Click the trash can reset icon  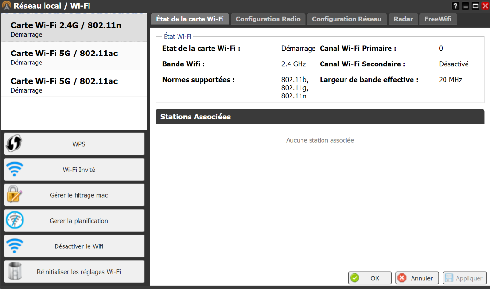[x=14, y=272]
